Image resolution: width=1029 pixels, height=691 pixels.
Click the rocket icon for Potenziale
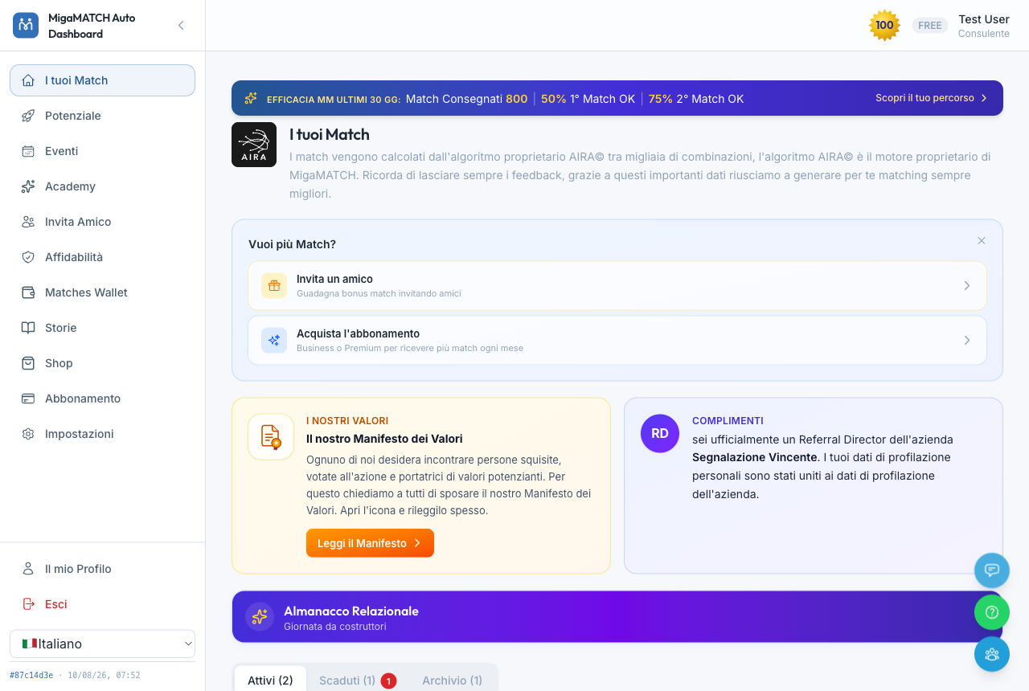tap(28, 116)
